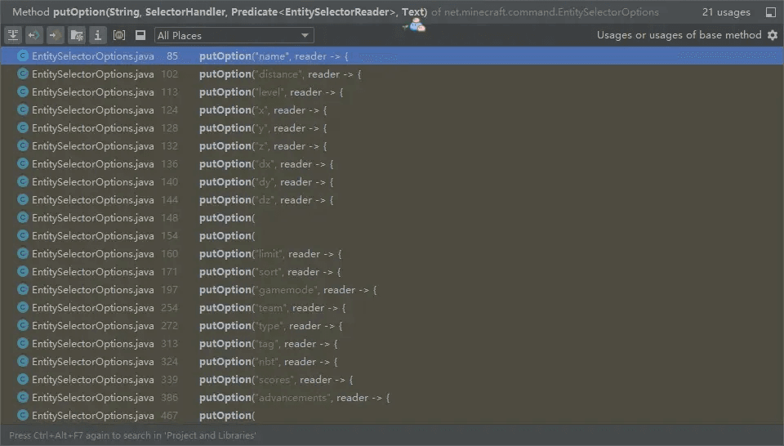Viewport: 784px width, 446px height.
Task: Toggle the preview usages panel icon
Action: 140,35
